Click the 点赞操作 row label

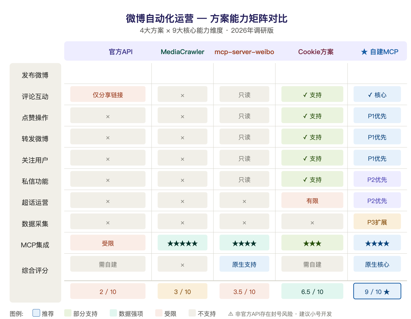(x=35, y=118)
